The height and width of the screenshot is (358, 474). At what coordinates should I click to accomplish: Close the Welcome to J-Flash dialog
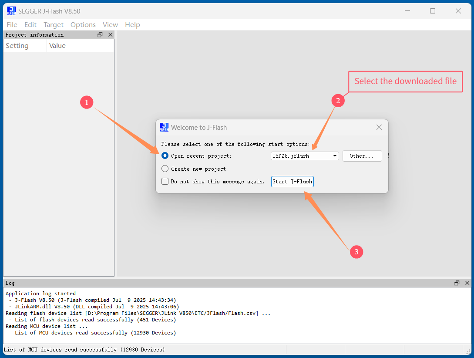click(379, 127)
